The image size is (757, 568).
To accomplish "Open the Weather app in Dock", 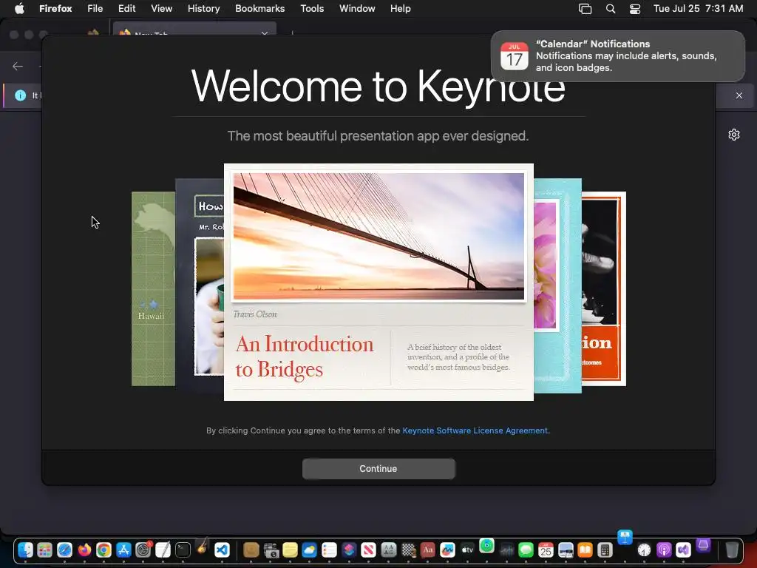I will pyautogui.click(x=310, y=550).
